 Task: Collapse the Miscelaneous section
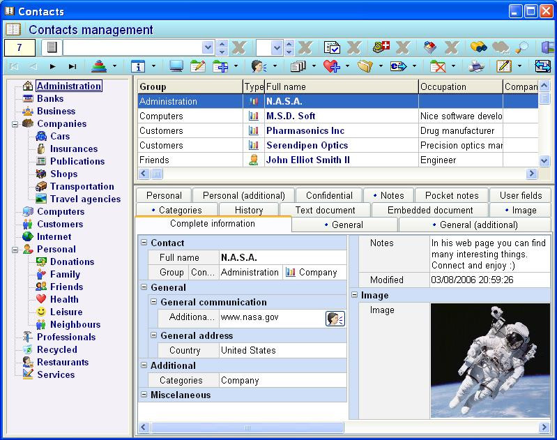coord(144,394)
